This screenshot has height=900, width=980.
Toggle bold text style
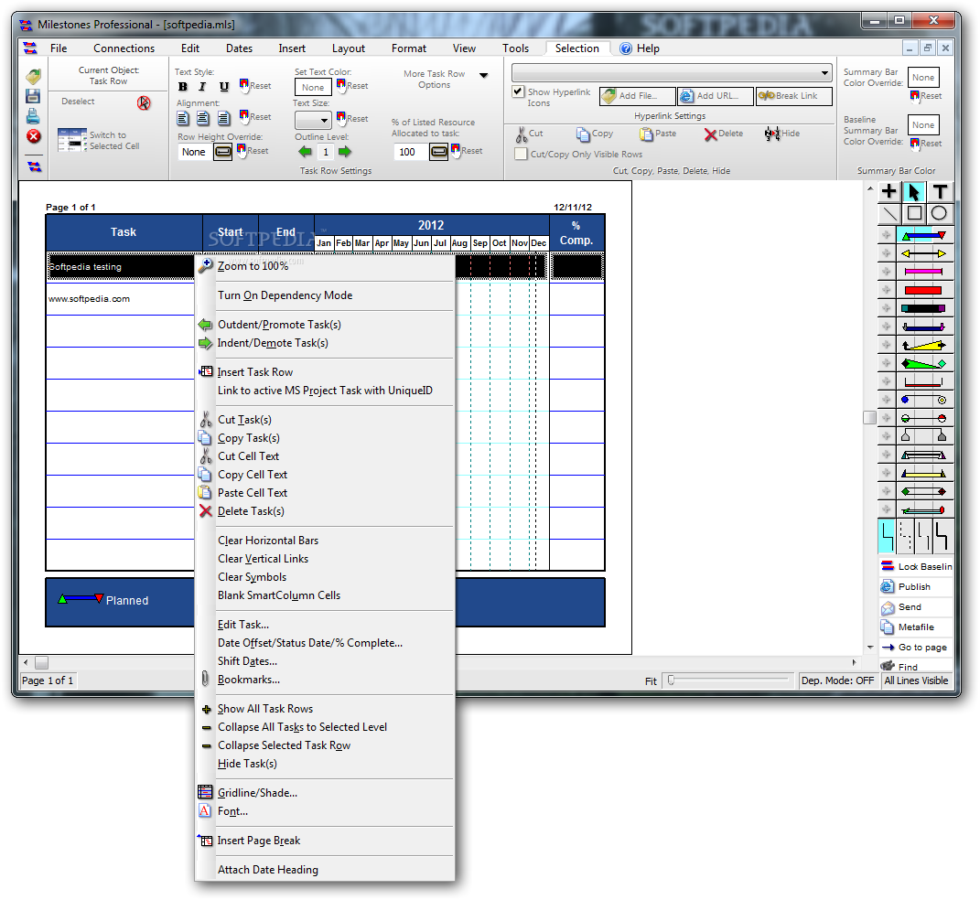pyautogui.click(x=182, y=87)
